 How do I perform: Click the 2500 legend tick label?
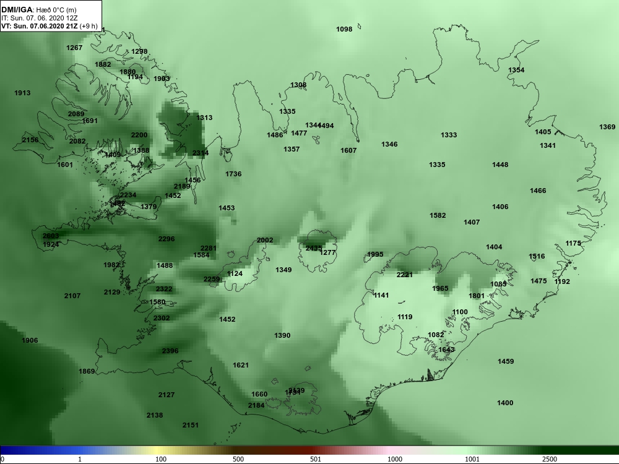(x=550, y=459)
